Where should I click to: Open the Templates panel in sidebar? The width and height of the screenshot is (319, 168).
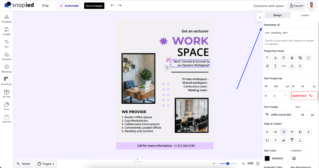[7, 18]
